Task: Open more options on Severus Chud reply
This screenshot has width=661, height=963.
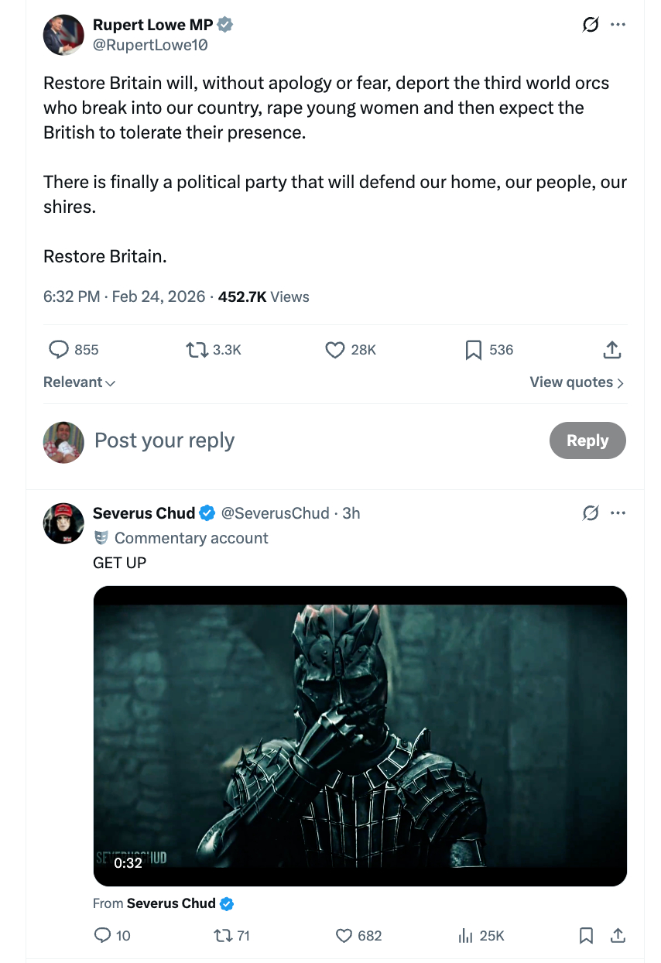Action: click(x=618, y=512)
